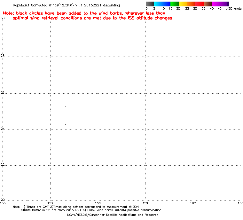The width and height of the screenshot is (243, 220).
Task: Click the longitude label 159
Action: (x=145, y=203)
